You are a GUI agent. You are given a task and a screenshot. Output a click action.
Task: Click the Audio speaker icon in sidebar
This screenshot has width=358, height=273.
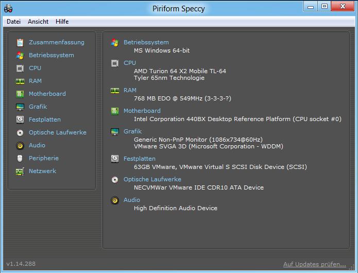(x=20, y=146)
